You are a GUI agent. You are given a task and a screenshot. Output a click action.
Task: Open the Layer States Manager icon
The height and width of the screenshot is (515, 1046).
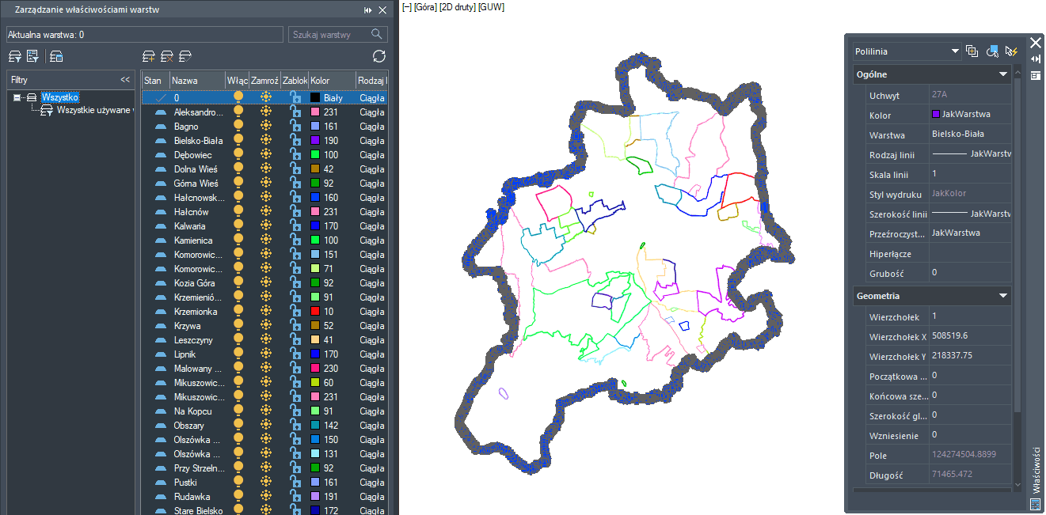pos(56,56)
